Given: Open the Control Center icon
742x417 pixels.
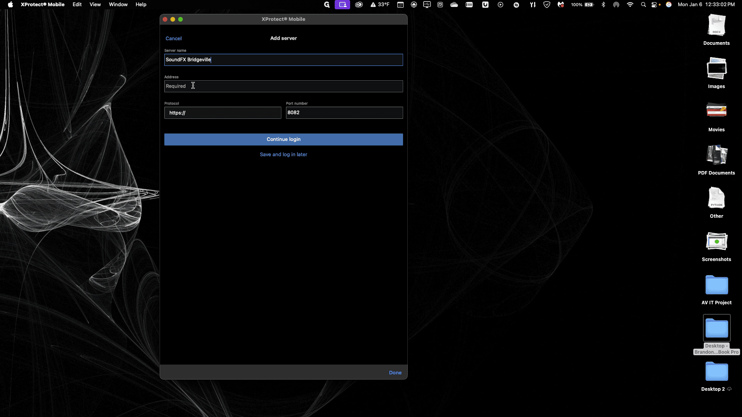Looking at the screenshot, I should (x=654, y=5).
